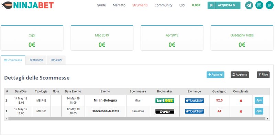Click the Evento column header
Screen dimensions: 275x136
(x=106, y=92)
